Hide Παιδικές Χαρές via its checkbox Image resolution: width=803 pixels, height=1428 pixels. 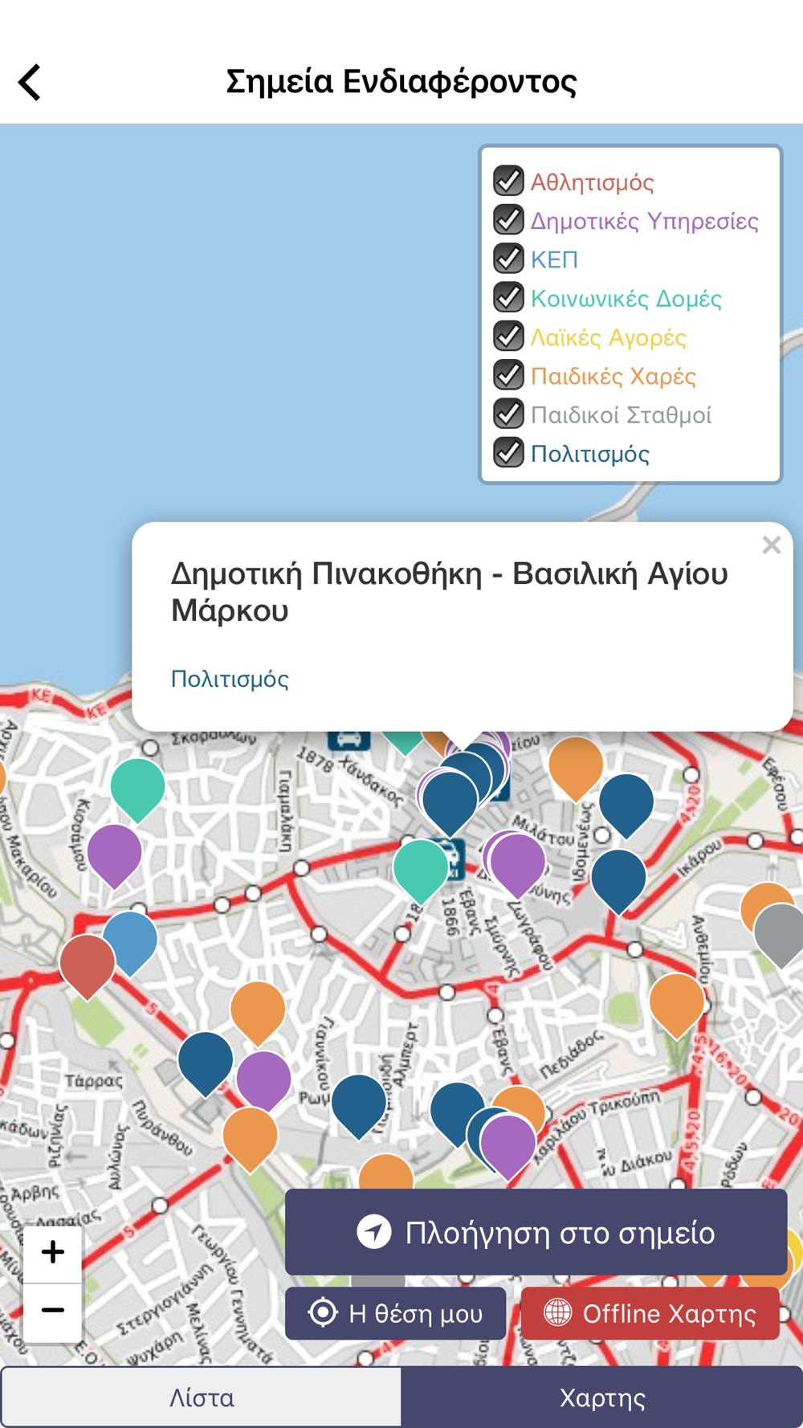(508, 375)
